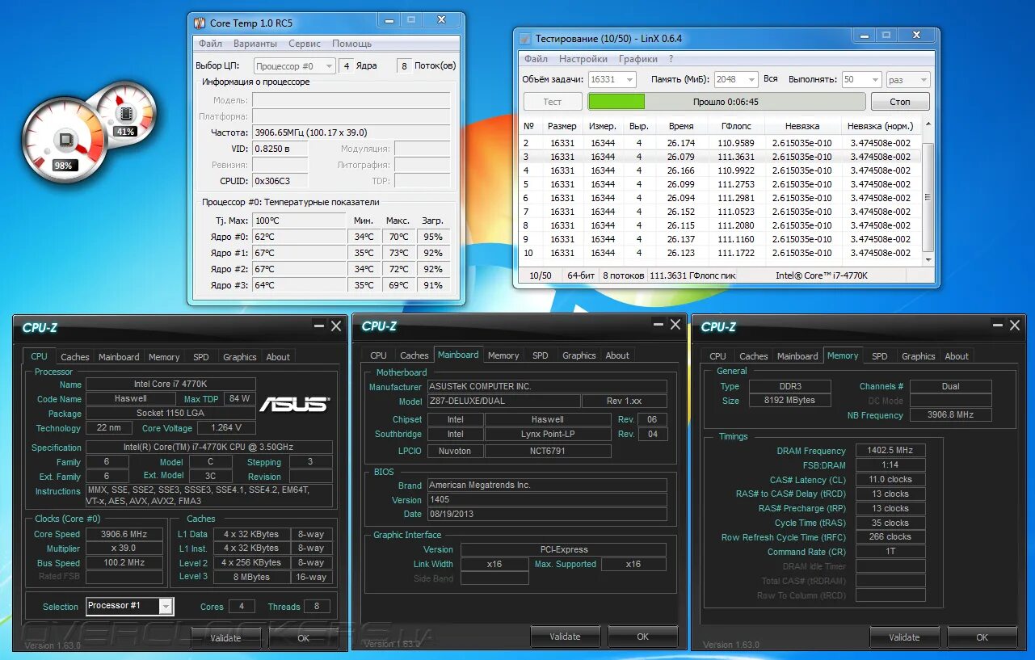
Task: Switch to SPD tab in CPU window
Action: [201, 357]
